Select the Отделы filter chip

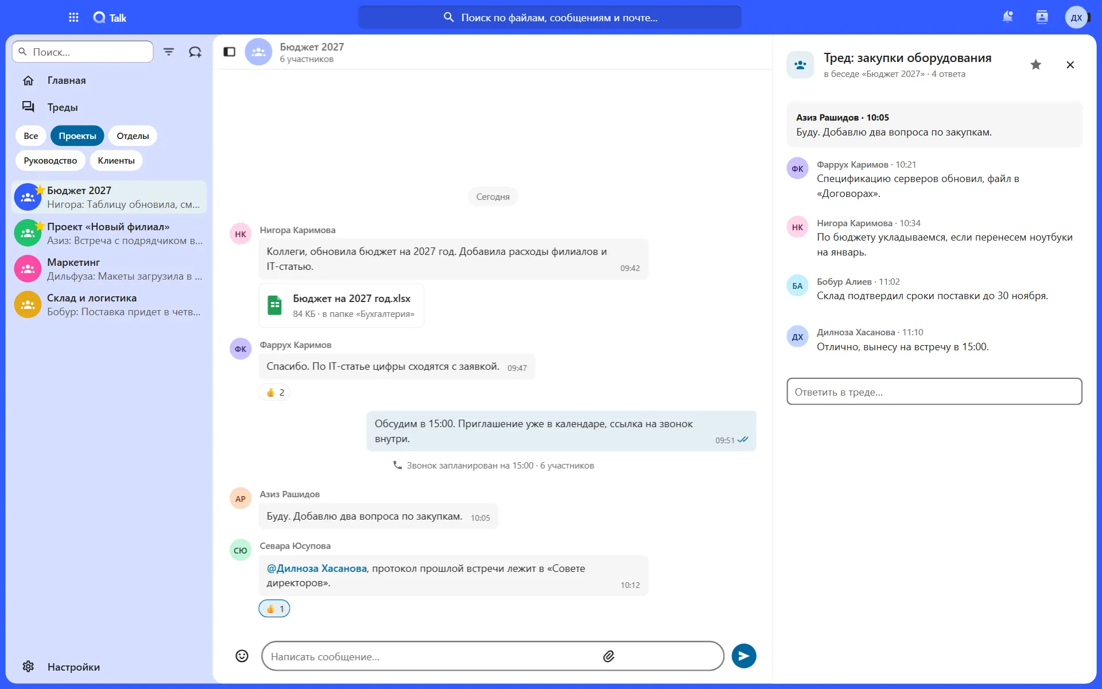coord(133,136)
